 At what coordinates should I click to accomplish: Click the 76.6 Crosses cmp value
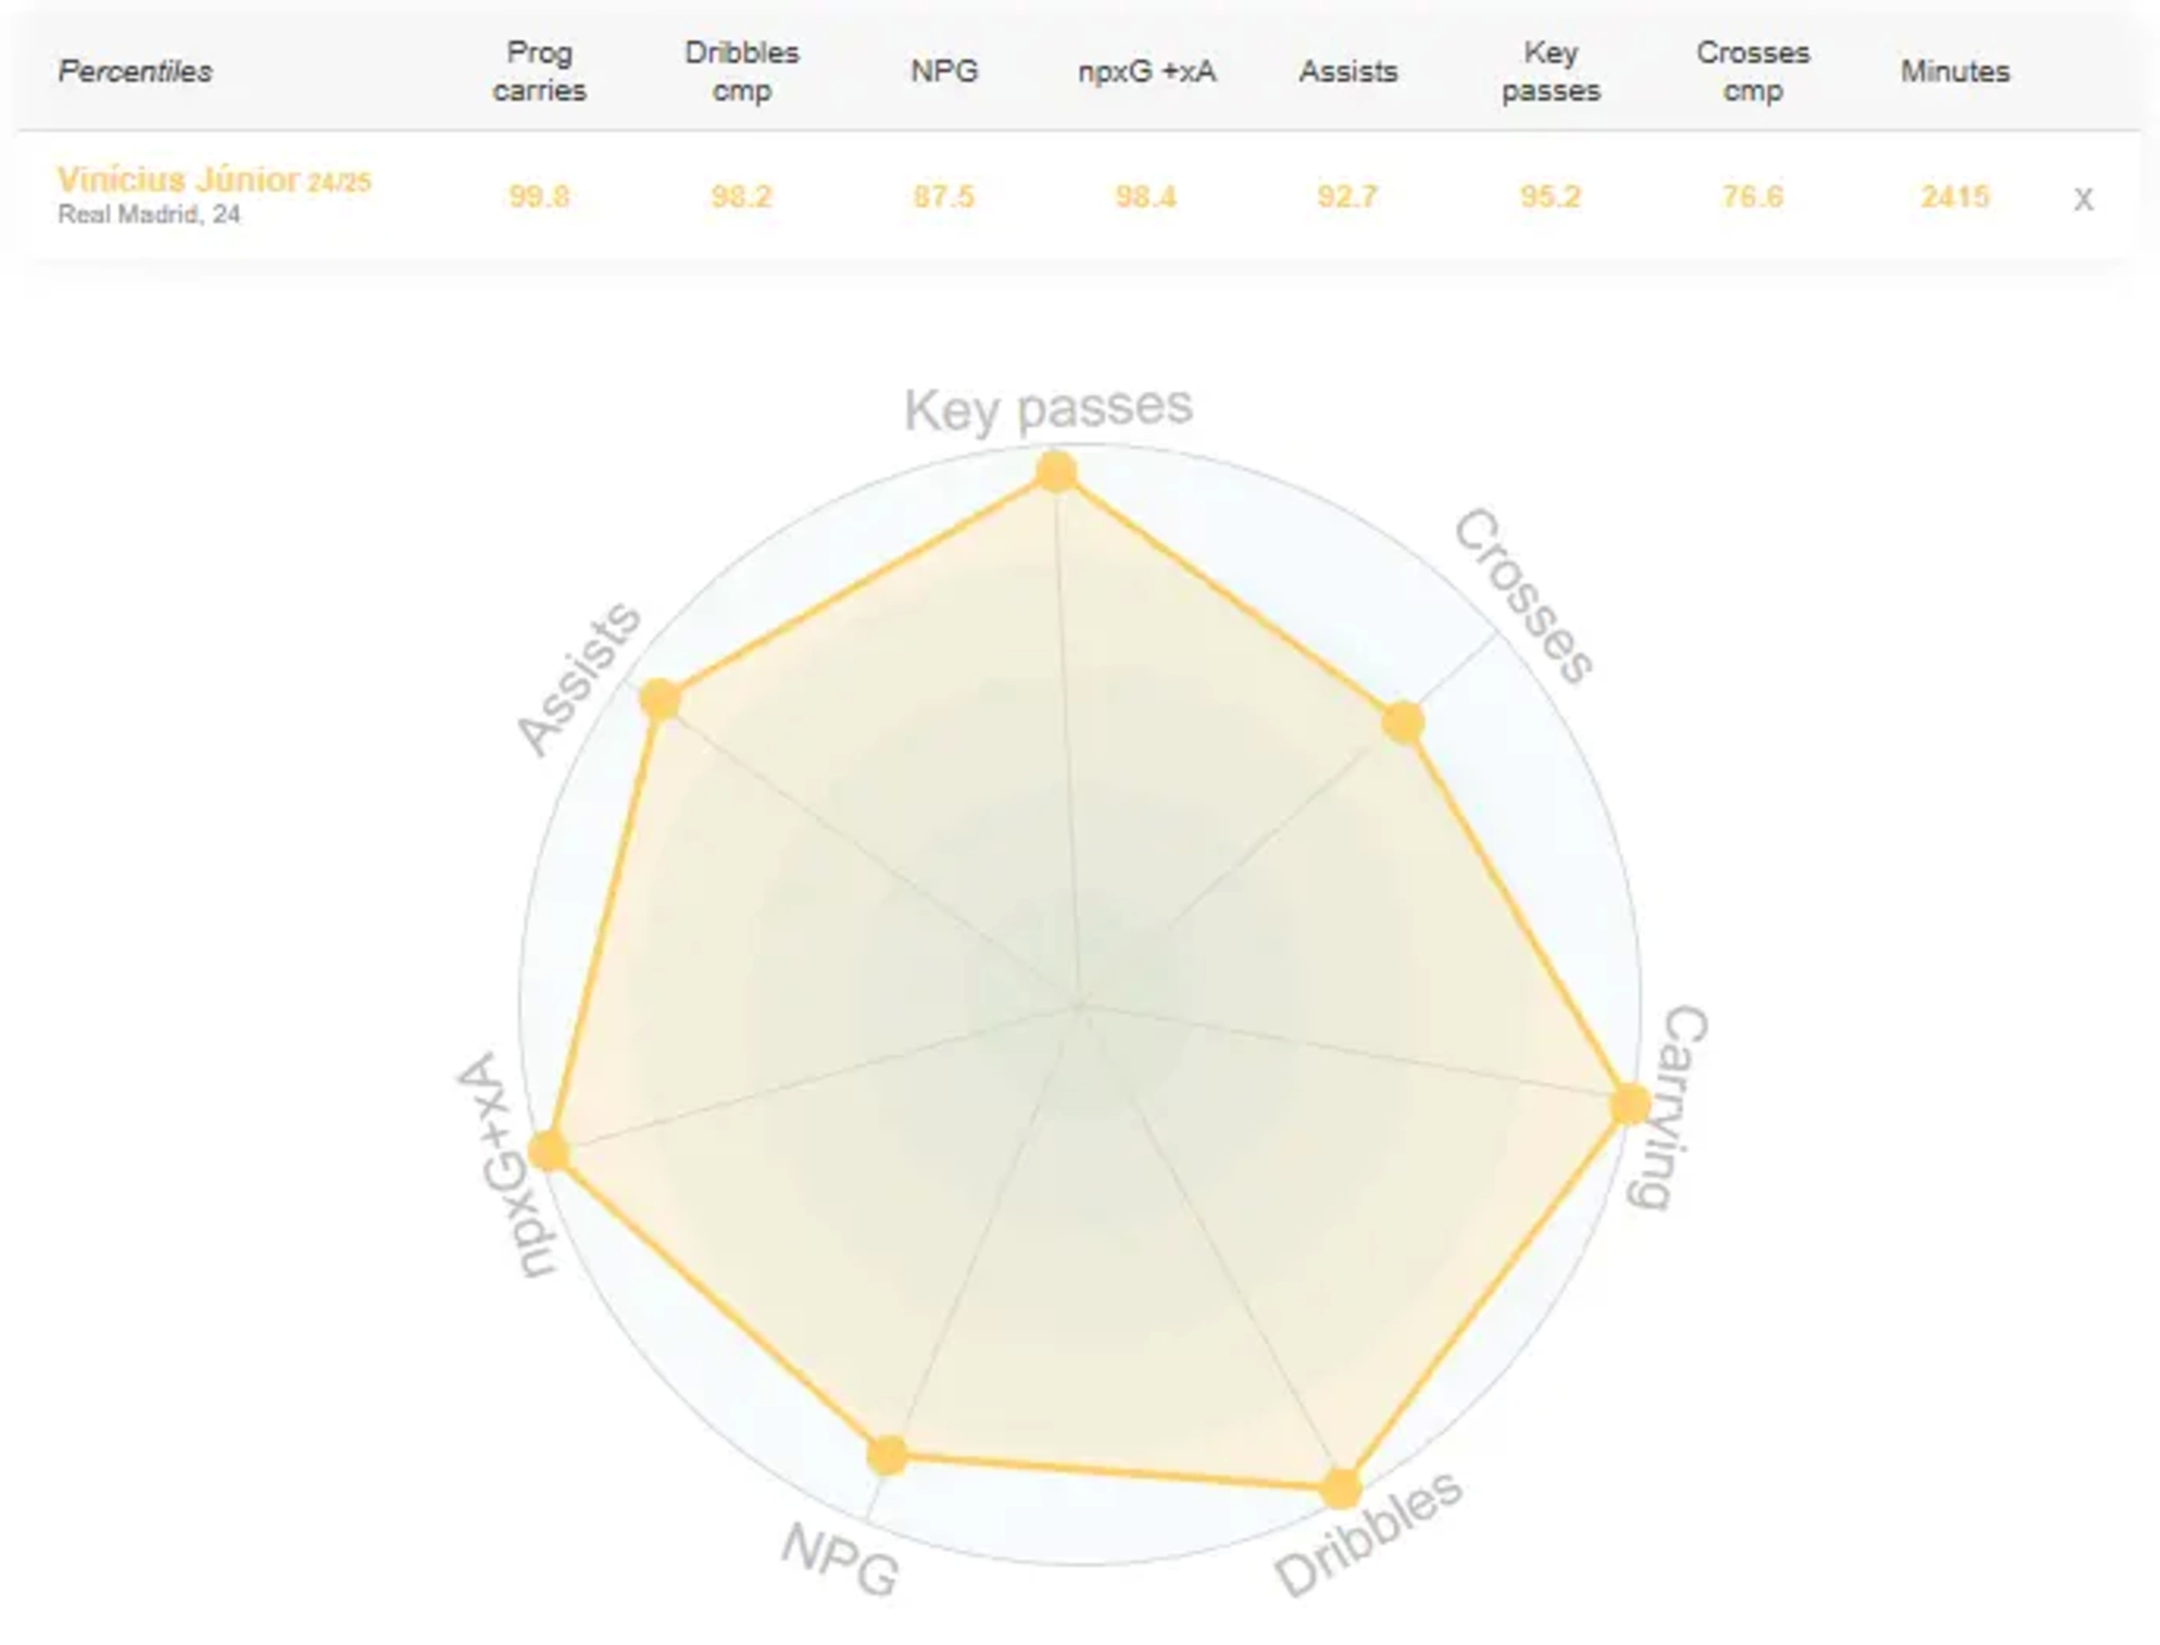[1753, 197]
